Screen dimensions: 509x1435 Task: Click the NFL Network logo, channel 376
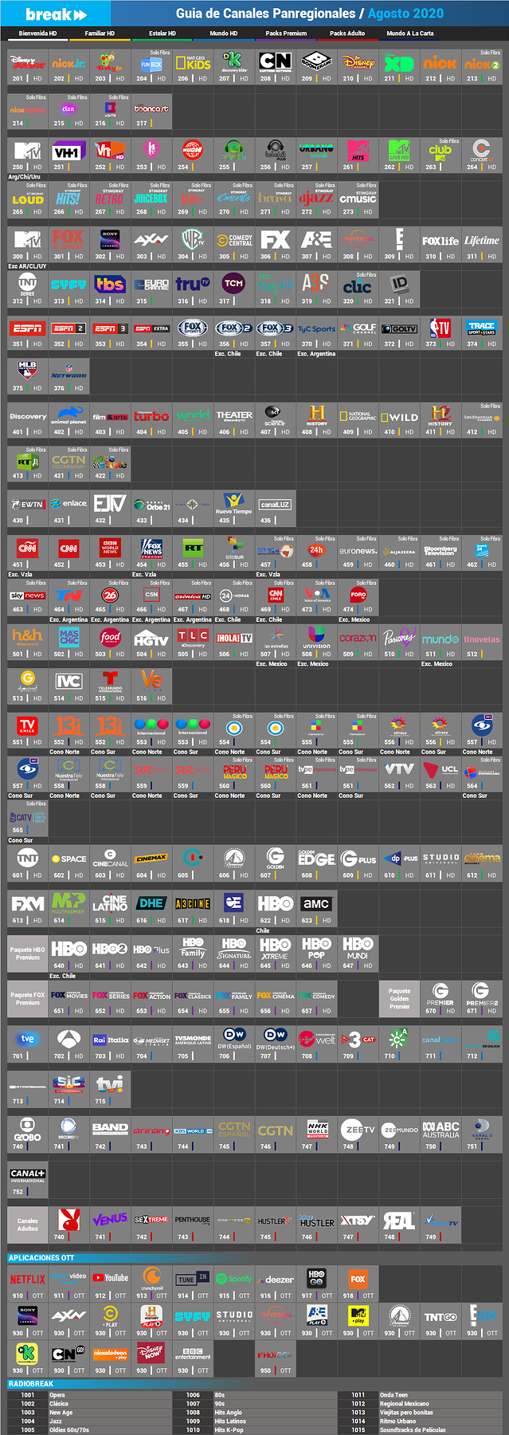pos(69,372)
